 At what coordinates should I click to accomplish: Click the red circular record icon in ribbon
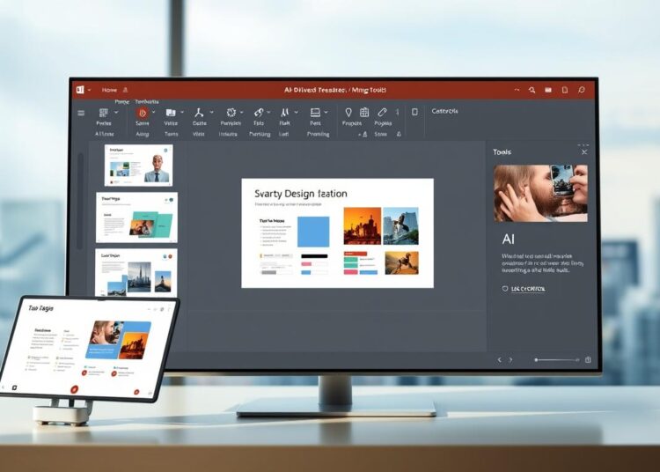[x=142, y=113]
